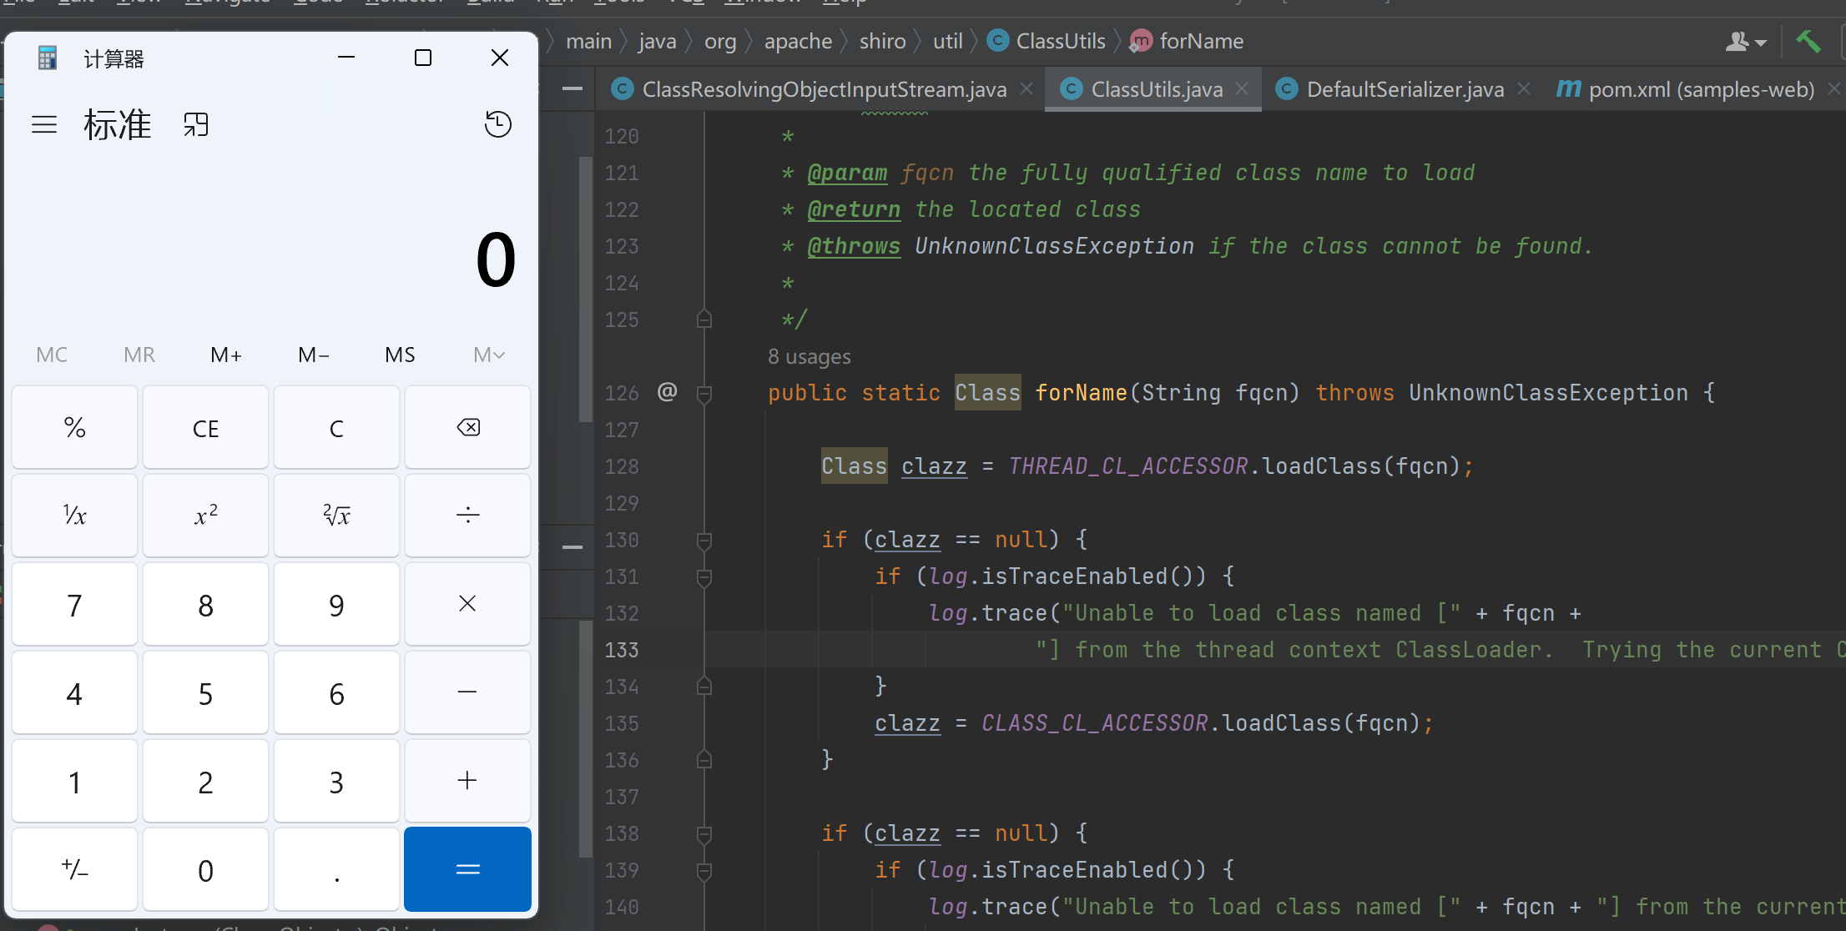1846x931 pixels.
Task: Click the subtraction operator key
Action: 468,692
